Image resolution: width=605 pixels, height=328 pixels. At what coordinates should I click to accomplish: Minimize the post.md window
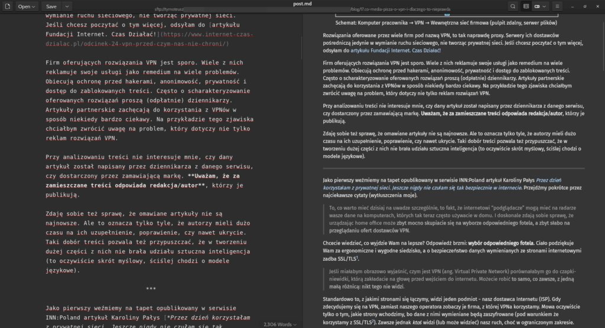coord(573,6)
